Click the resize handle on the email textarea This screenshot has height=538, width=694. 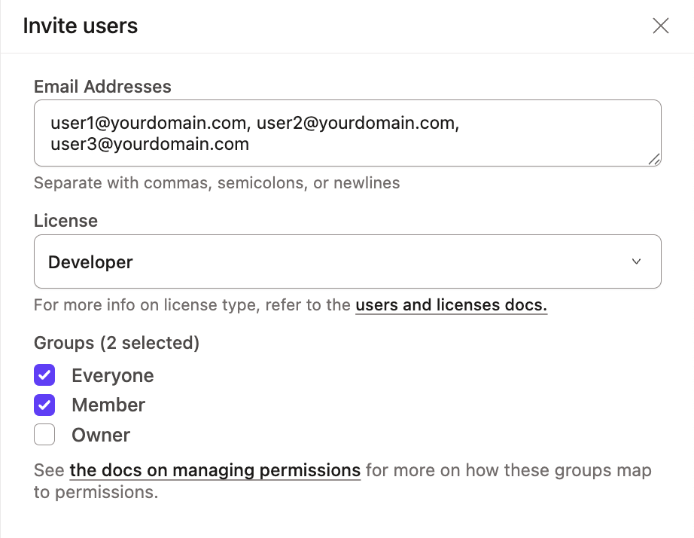[x=655, y=160]
